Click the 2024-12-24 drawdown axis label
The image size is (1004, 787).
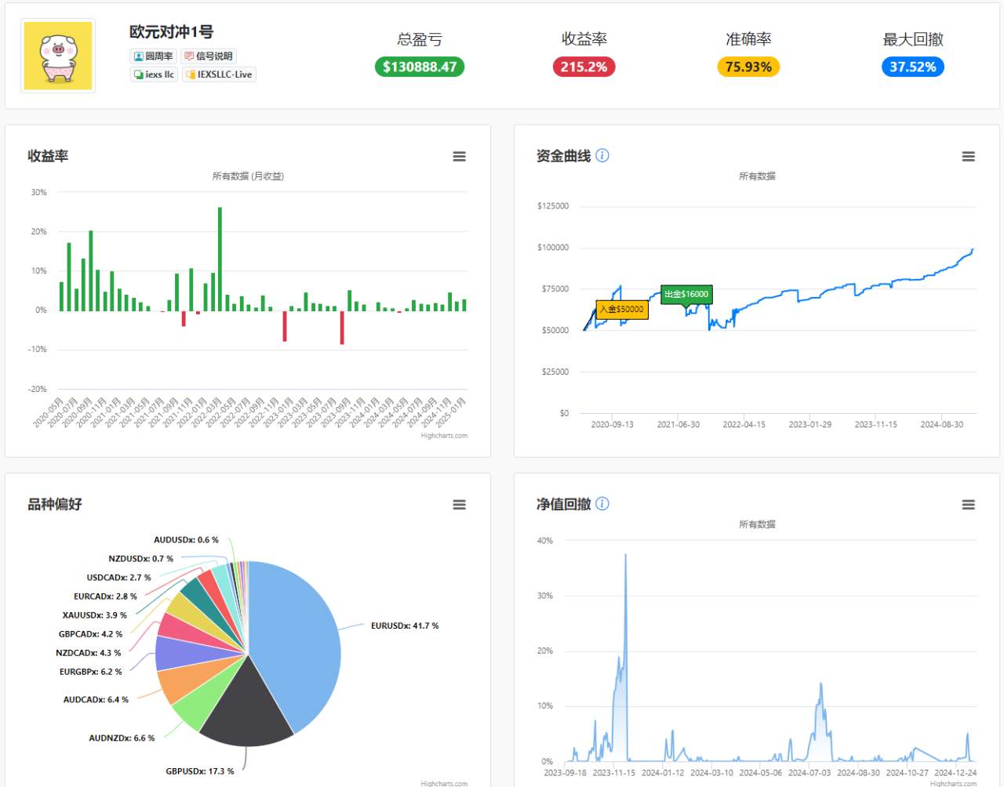coord(955,773)
